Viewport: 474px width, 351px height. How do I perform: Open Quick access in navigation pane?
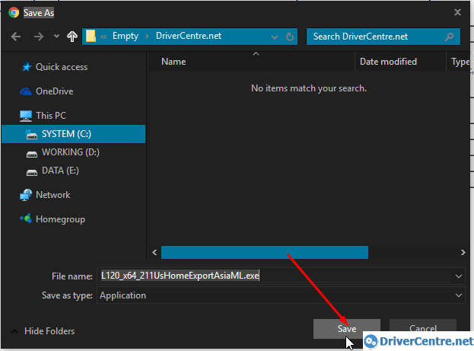click(x=62, y=67)
